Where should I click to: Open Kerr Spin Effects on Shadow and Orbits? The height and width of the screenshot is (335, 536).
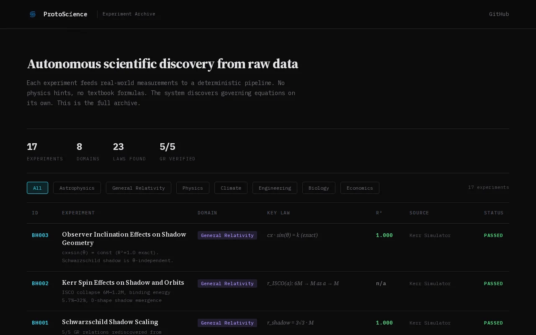[x=123, y=283]
